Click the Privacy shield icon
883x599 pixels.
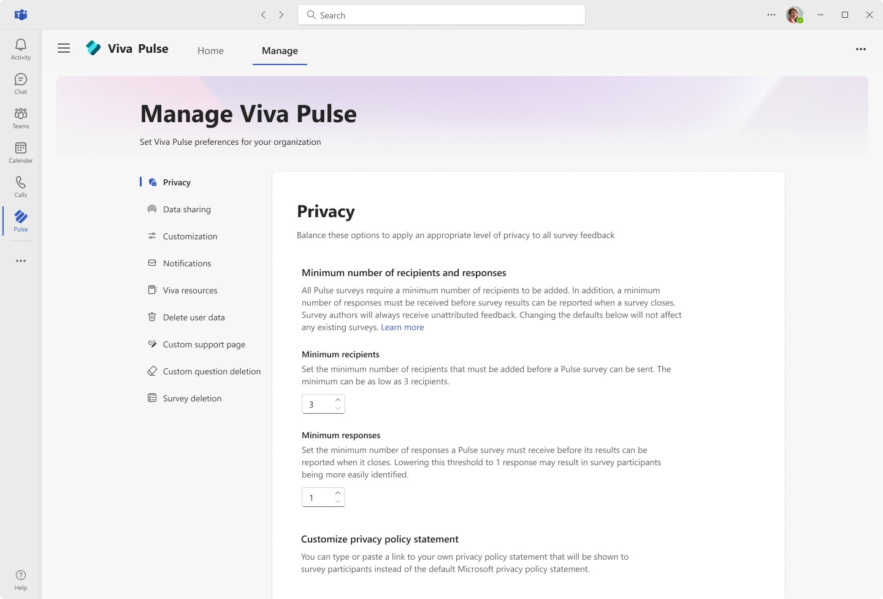(153, 182)
